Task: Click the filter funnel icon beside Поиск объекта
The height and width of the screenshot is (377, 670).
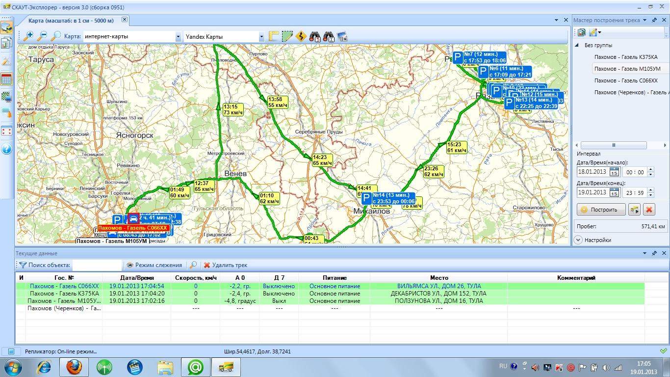Action: pos(23,265)
